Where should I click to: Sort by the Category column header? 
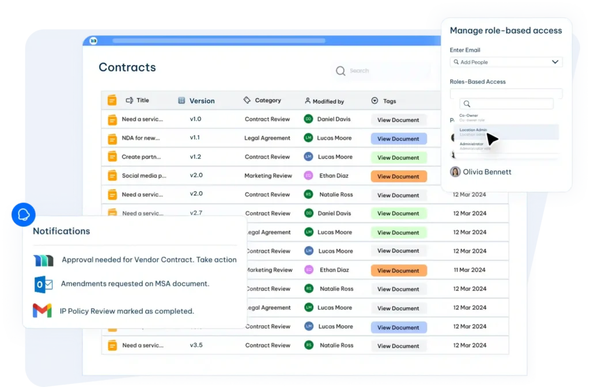click(268, 100)
